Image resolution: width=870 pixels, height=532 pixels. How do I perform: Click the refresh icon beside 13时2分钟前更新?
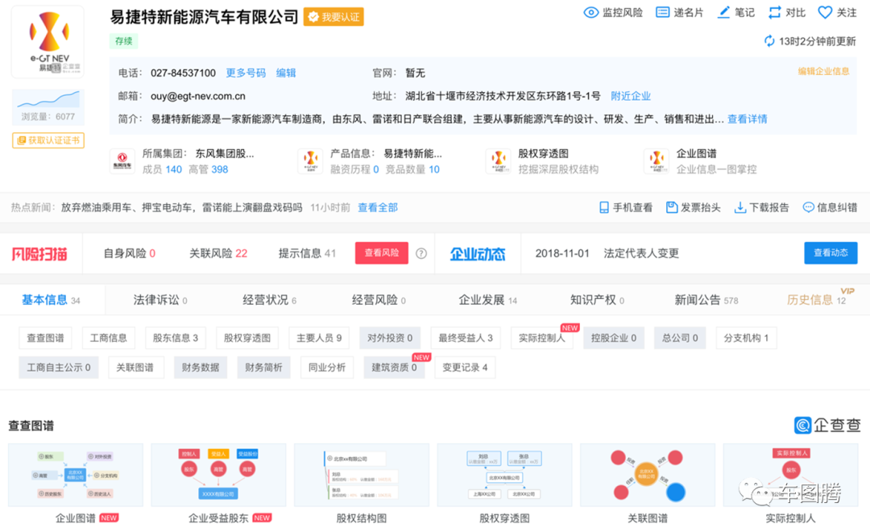click(769, 41)
